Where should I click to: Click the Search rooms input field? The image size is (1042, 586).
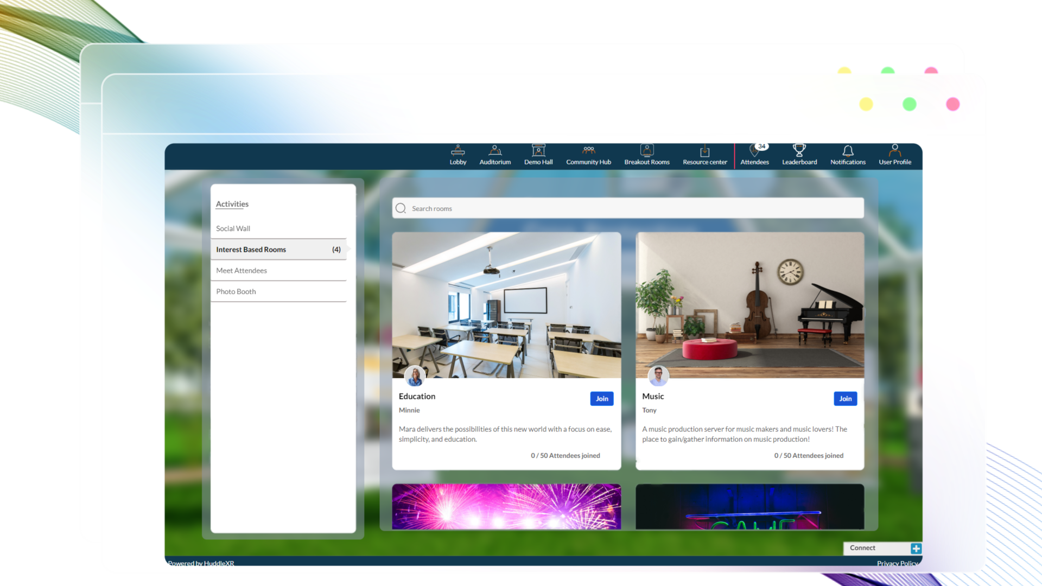point(628,207)
